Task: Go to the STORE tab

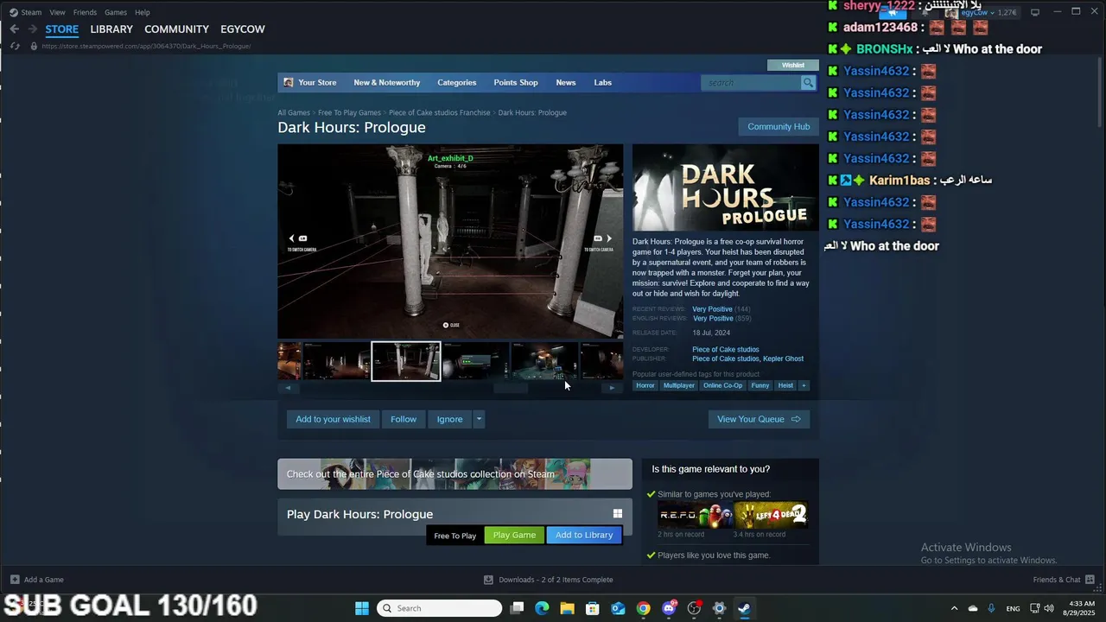Action: click(x=62, y=29)
